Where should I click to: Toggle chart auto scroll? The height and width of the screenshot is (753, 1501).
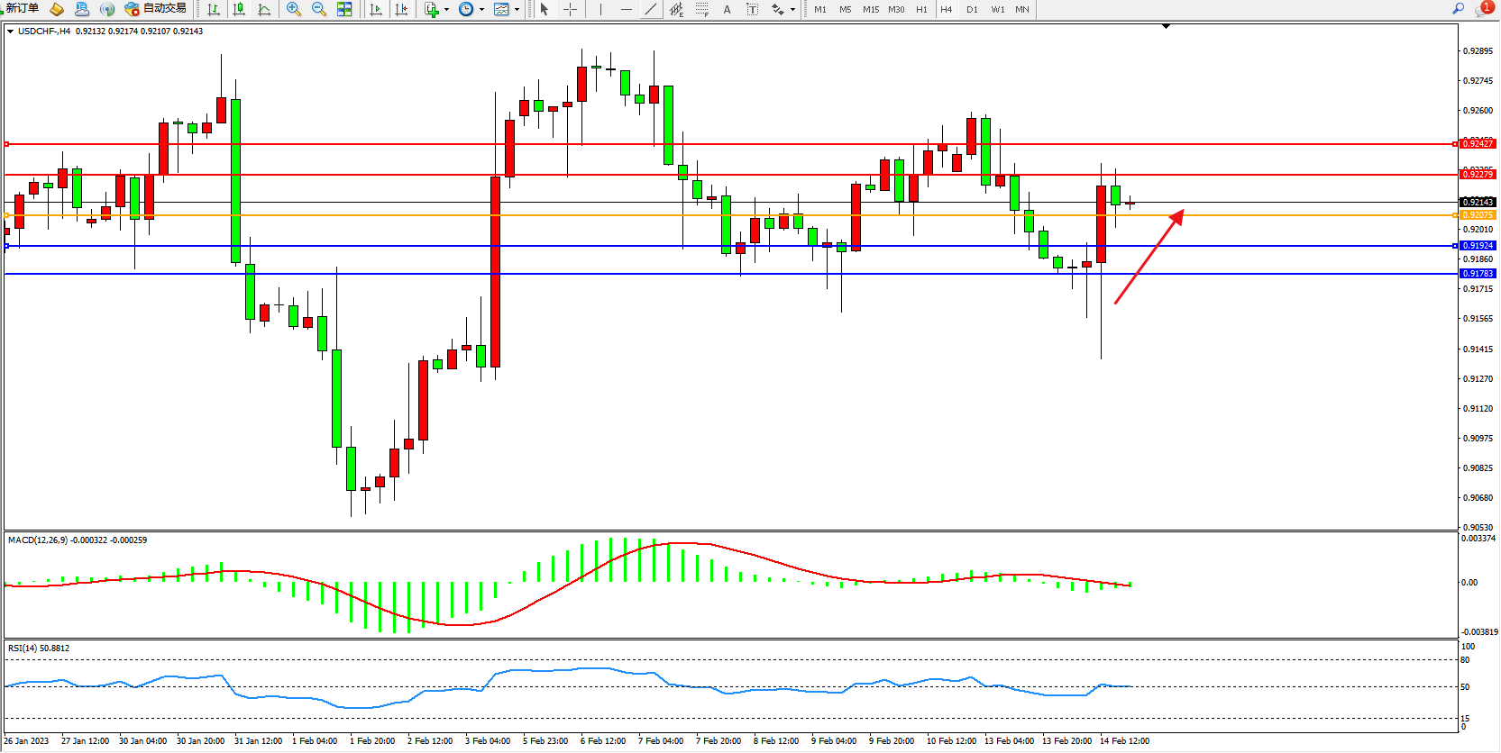pyautogui.click(x=376, y=9)
